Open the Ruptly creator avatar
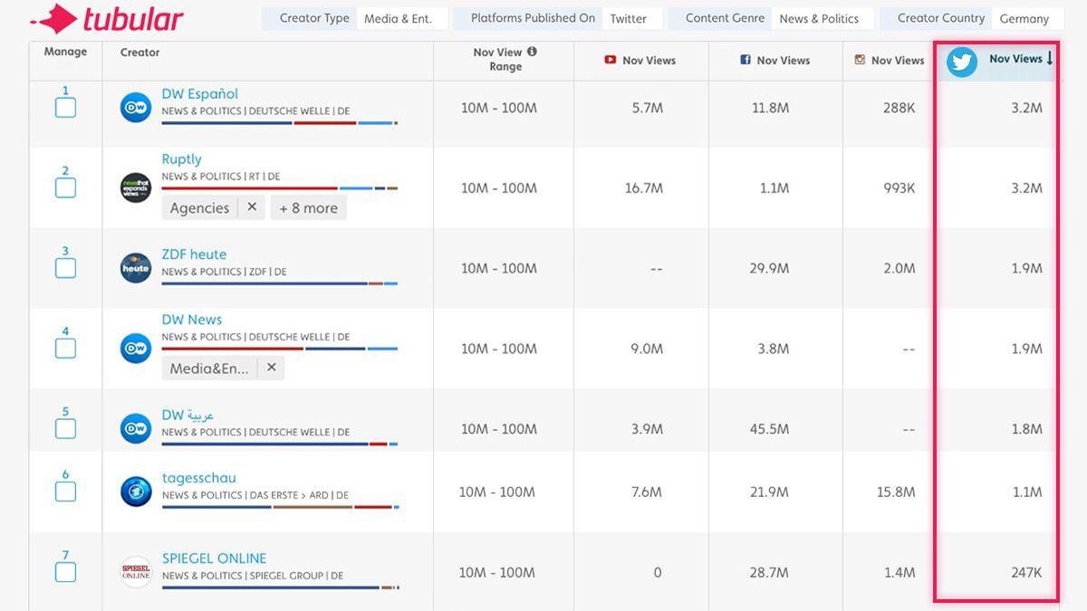The height and width of the screenshot is (611, 1087). (136, 188)
